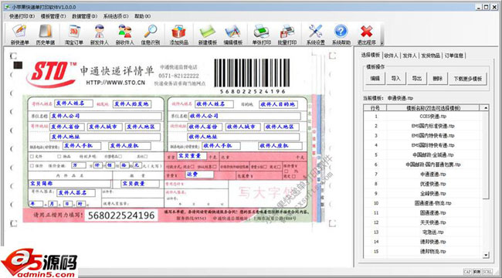Select the 发件人签名 field on waybill
Screen dimensions: 502x278
point(76,193)
